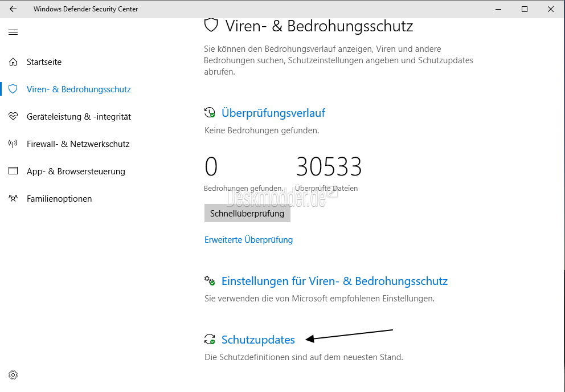This screenshot has height=392, width=565.
Task: Select Familienoptionen in the sidebar
Action: tap(59, 199)
